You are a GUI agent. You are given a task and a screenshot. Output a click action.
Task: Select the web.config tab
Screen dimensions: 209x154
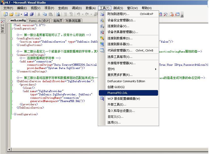tap(18, 20)
